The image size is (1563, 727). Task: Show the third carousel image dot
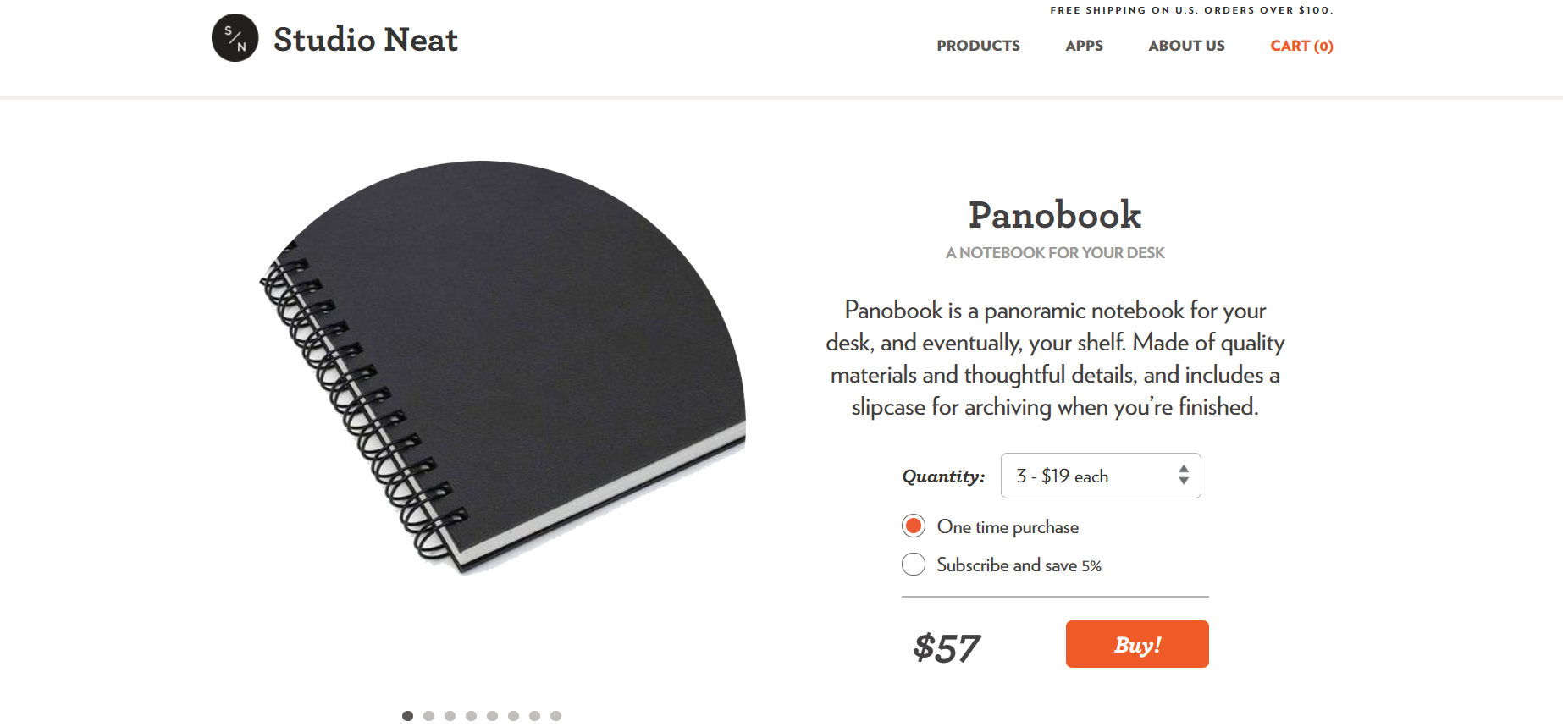point(450,716)
